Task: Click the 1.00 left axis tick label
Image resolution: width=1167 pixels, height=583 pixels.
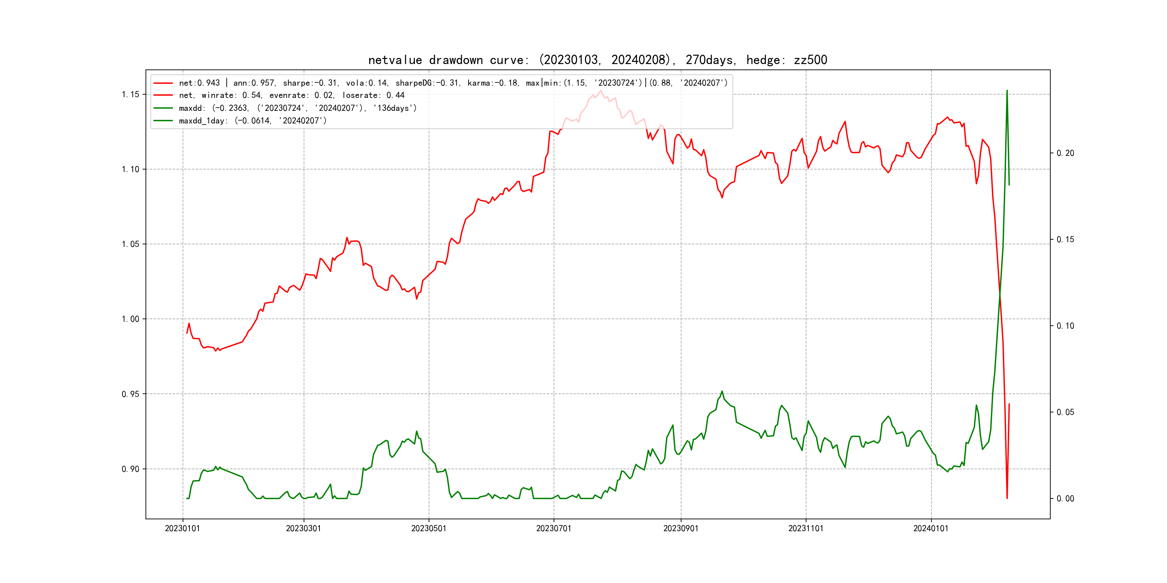Action: tap(130, 319)
